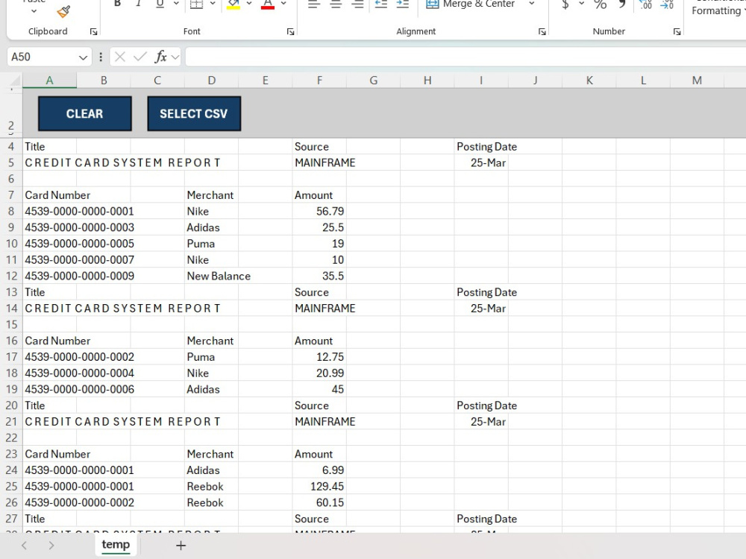Select column F header
This screenshot has width=746, height=559.
point(319,80)
